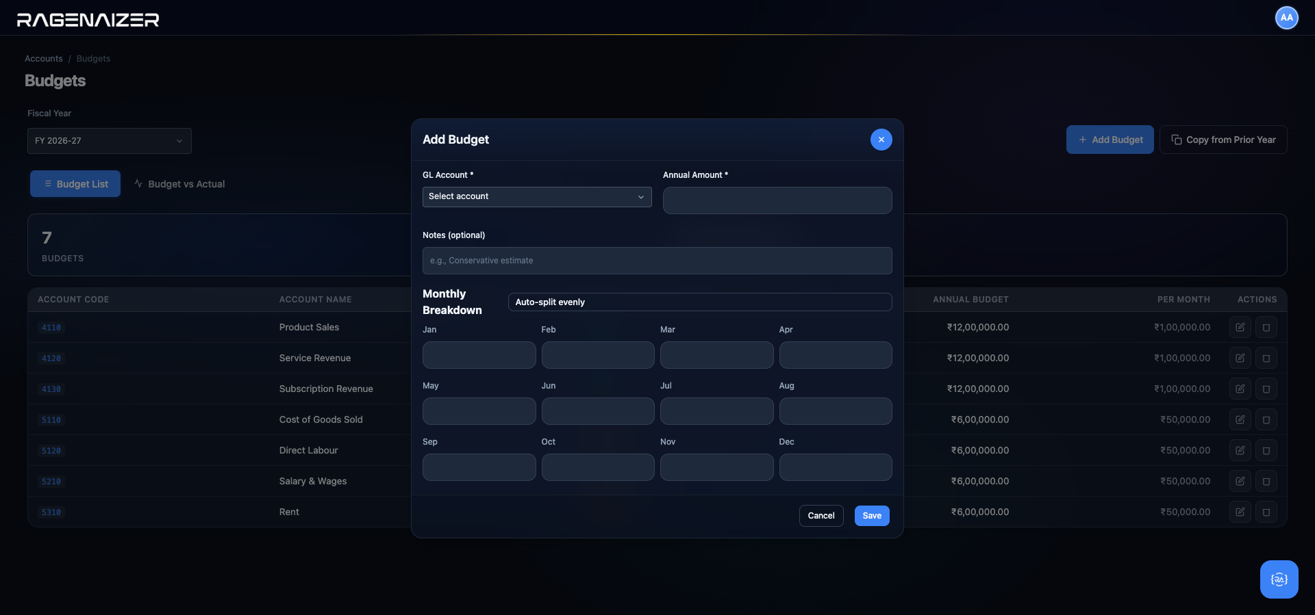
Task: Click the Jul amount field
Action: (x=717, y=411)
